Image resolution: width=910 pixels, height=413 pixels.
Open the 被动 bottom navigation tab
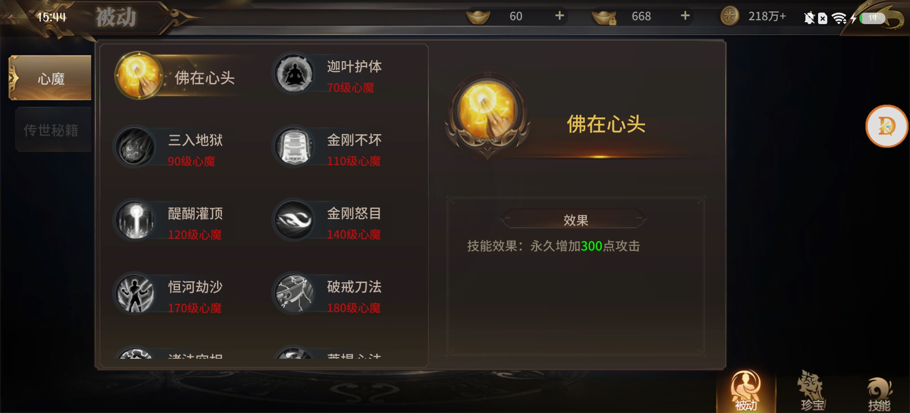746,391
